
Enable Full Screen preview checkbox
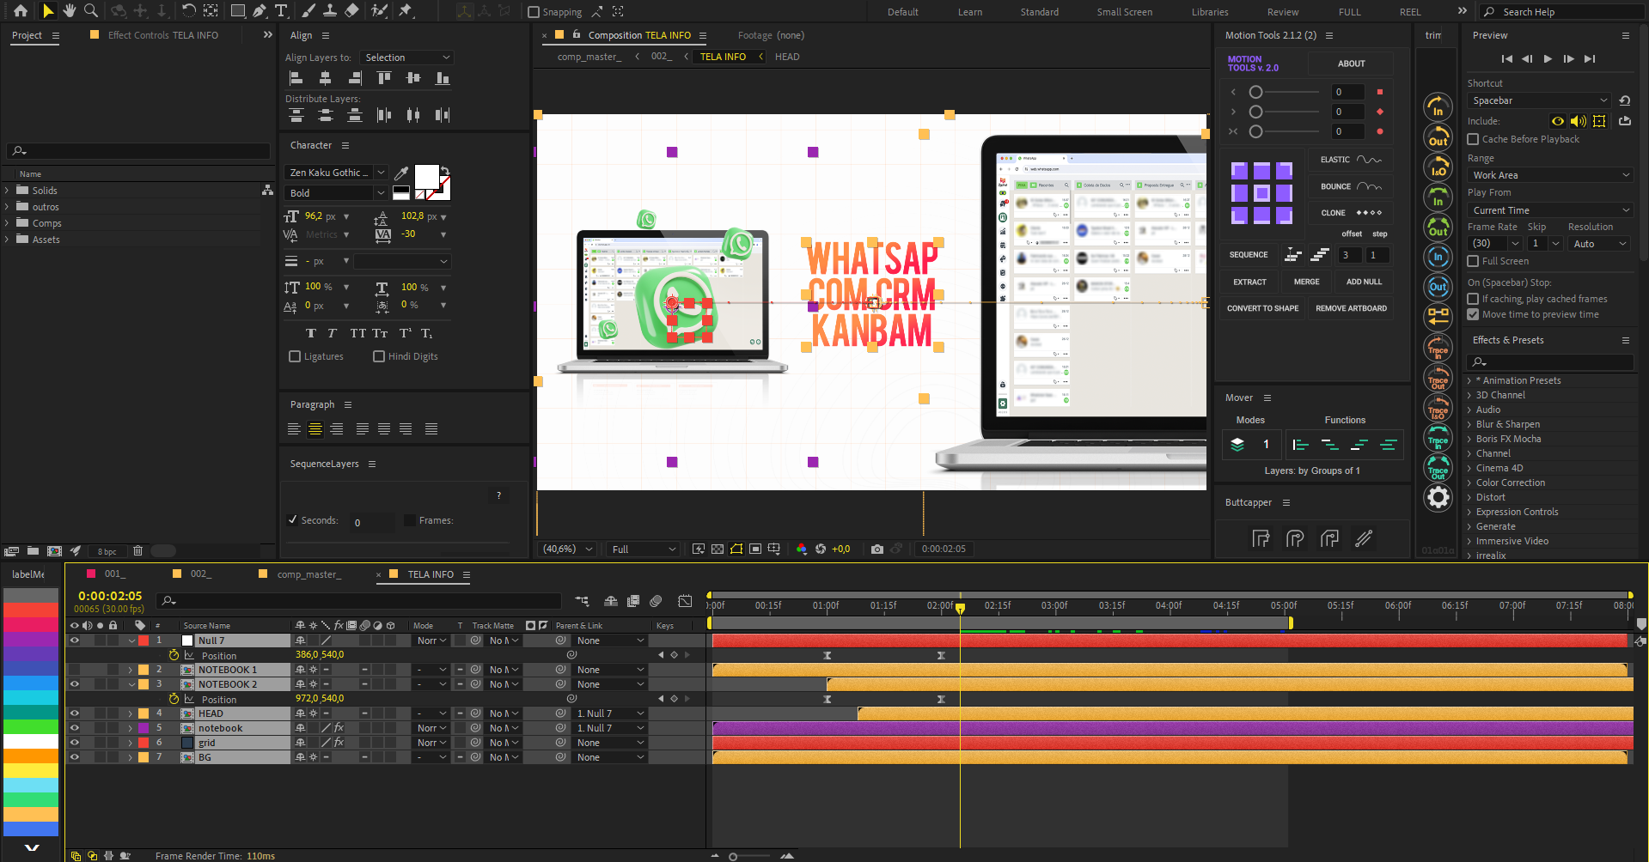click(1473, 261)
